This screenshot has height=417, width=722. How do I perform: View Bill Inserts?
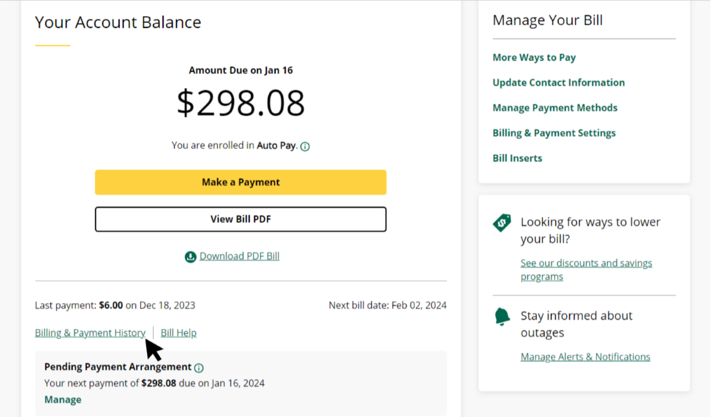click(x=517, y=158)
